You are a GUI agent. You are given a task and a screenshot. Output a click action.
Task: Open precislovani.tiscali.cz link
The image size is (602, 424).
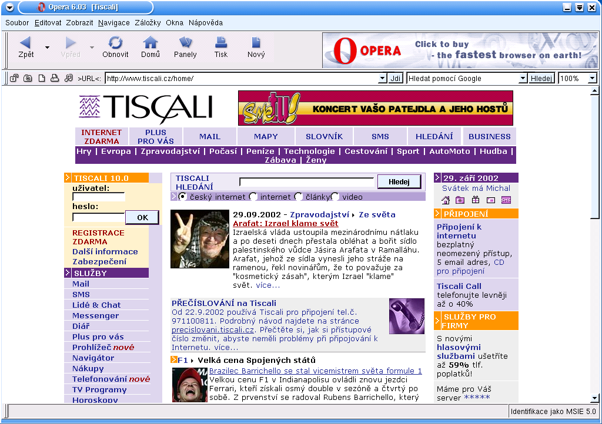[x=213, y=329]
